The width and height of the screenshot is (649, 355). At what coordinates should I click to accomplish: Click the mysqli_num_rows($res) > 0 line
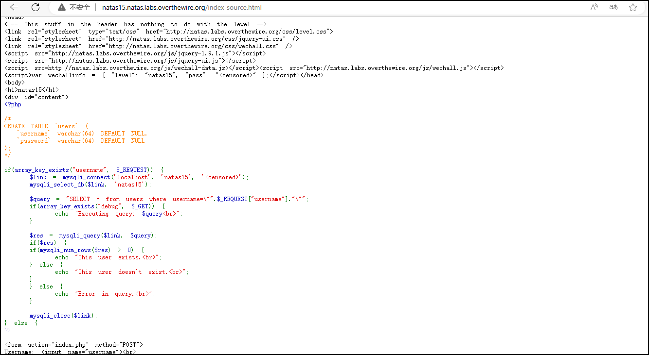point(87,250)
